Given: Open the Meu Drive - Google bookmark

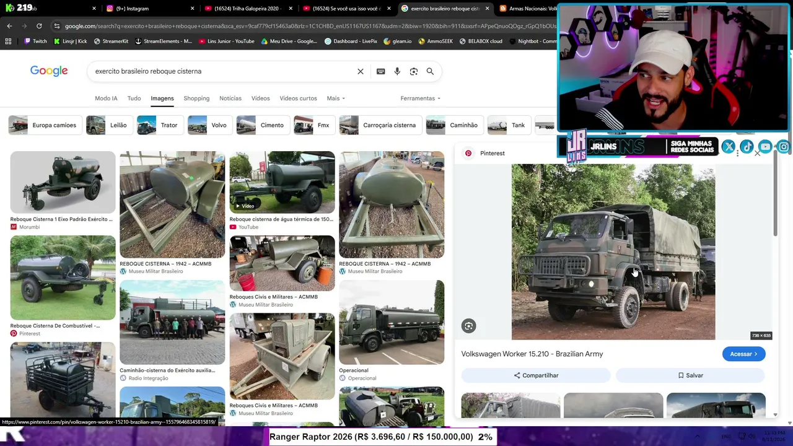Looking at the screenshot, I should [x=289, y=42].
